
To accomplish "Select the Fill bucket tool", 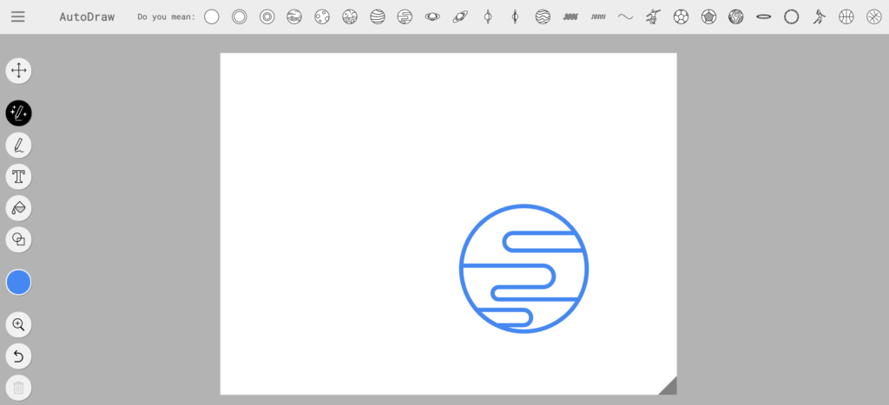I will click(x=18, y=208).
